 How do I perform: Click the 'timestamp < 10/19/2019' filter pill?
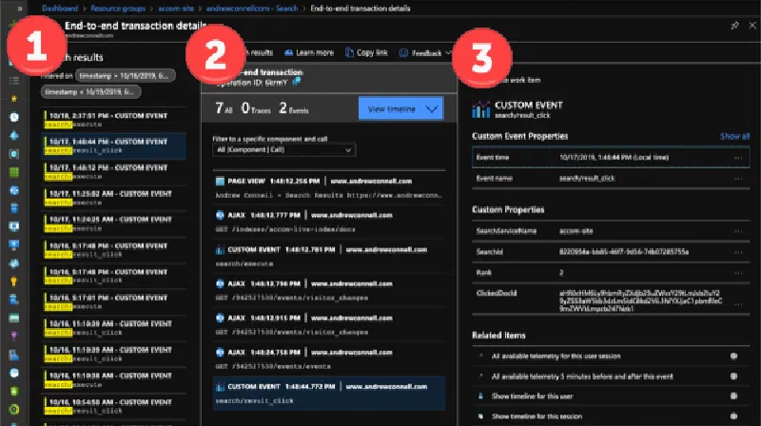(x=91, y=92)
